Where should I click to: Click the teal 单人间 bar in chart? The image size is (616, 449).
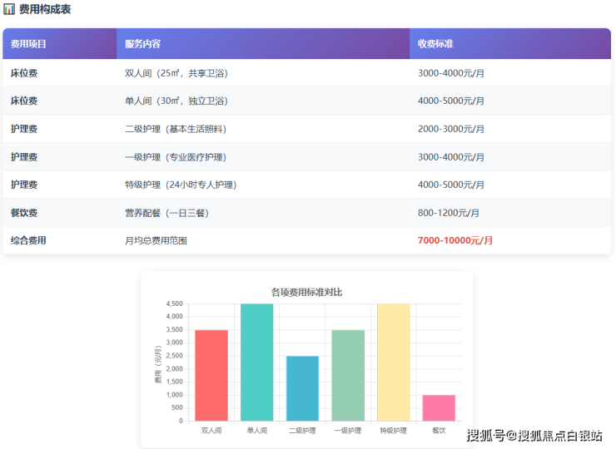click(256, 362)
